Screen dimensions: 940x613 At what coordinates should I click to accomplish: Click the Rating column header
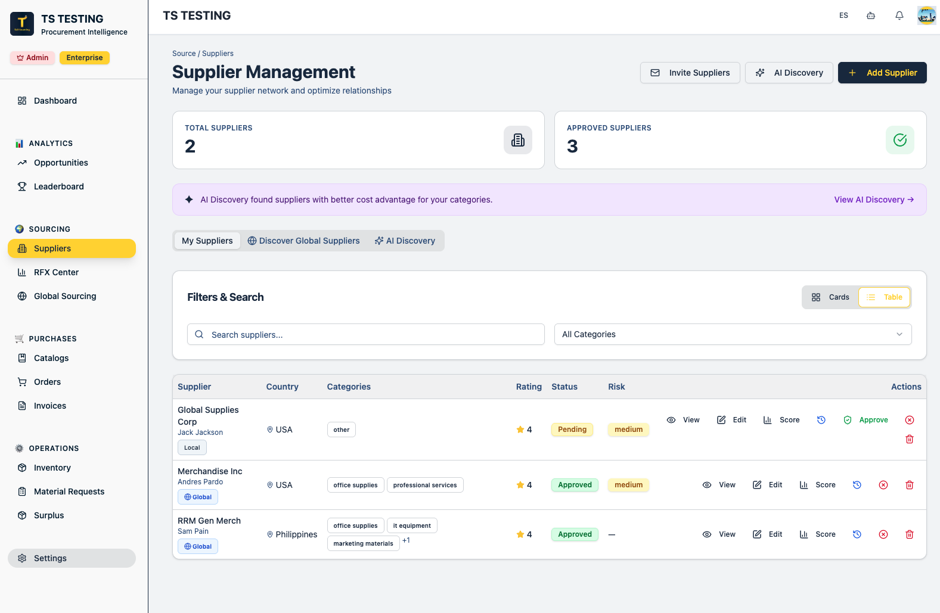coord(529,387)
